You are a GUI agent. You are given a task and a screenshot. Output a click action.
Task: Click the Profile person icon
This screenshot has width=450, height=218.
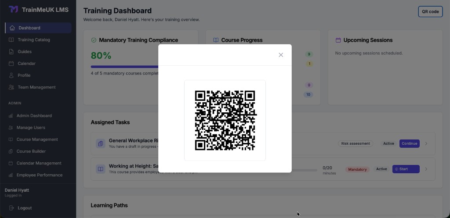pyautogui.click(x=11, y=75)
